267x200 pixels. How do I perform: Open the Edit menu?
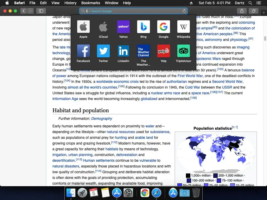43,3
